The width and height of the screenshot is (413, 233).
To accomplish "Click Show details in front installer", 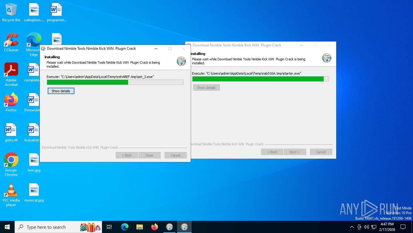I will click(x=61, y=91).
